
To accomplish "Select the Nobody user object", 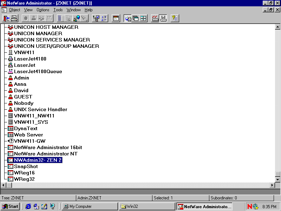I will (24, 103).
